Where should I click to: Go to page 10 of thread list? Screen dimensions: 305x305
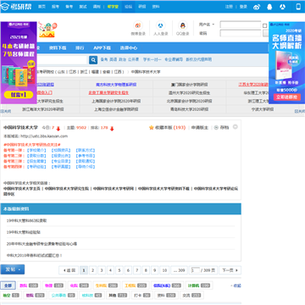coord(164,270)
